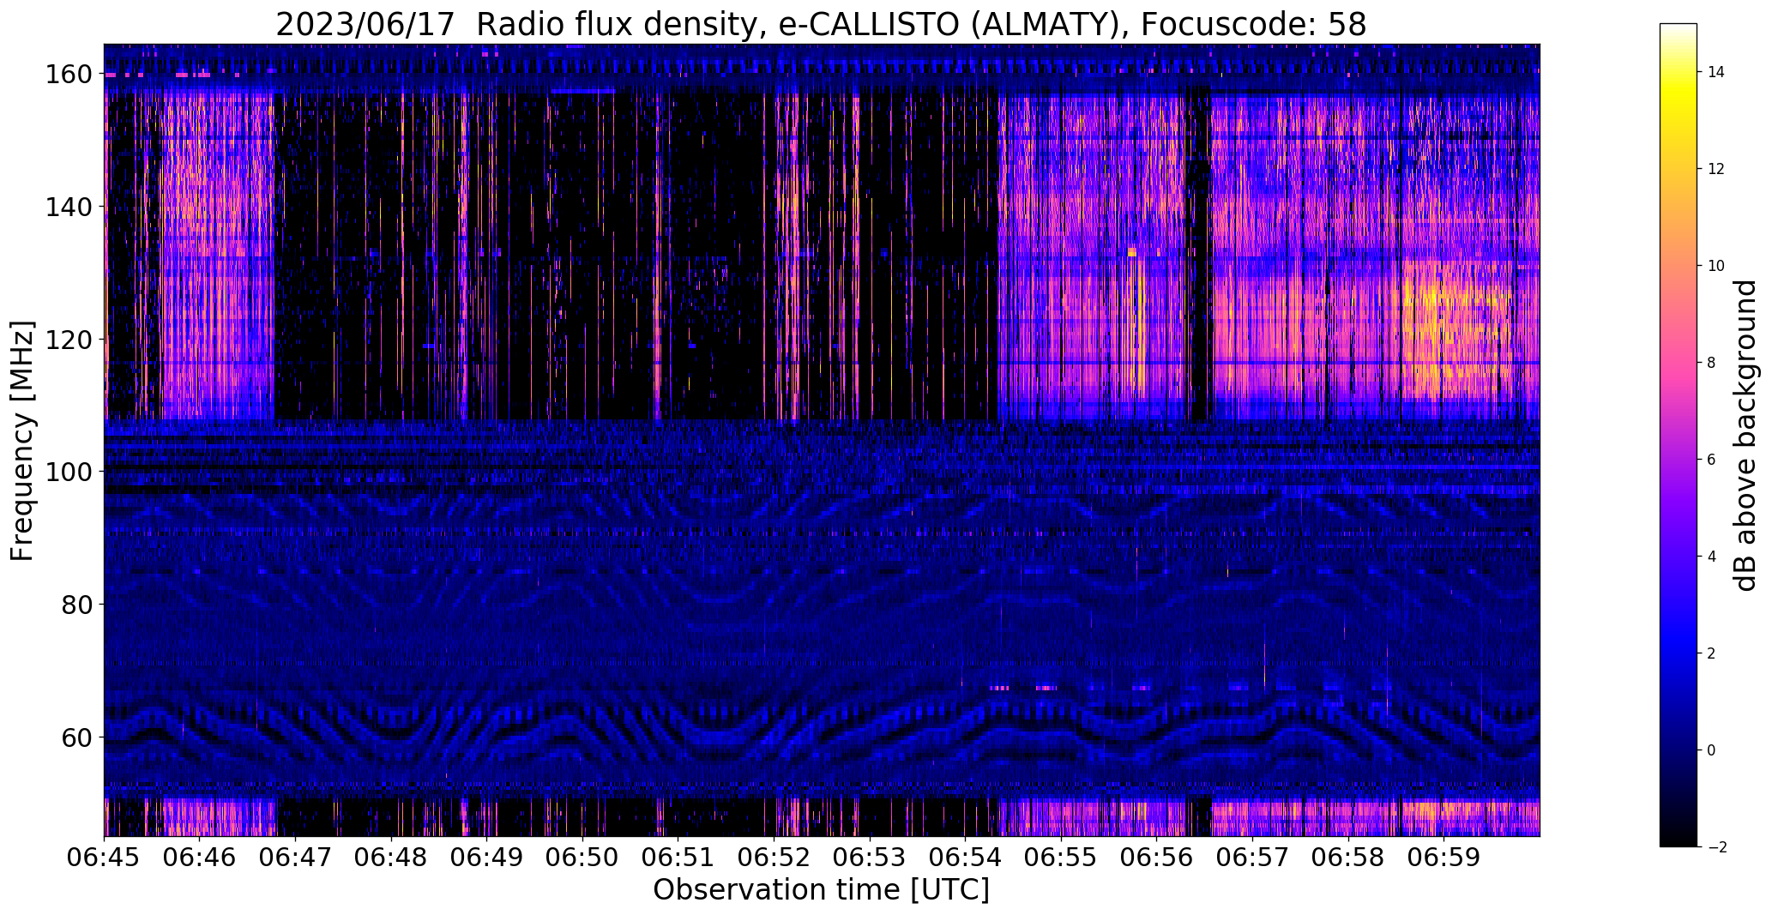Click the colorbar tick label 14
Screen dimensions: 1772x915
(1716, 72)
